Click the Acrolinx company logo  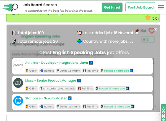[x=18, y=65]
